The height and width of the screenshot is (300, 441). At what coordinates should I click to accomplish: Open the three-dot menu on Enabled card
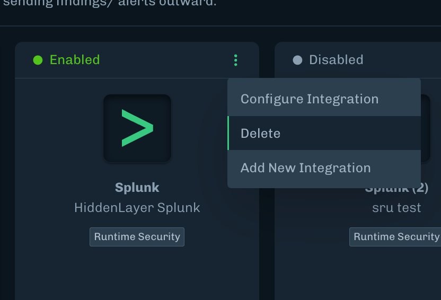tap(236, 60)
